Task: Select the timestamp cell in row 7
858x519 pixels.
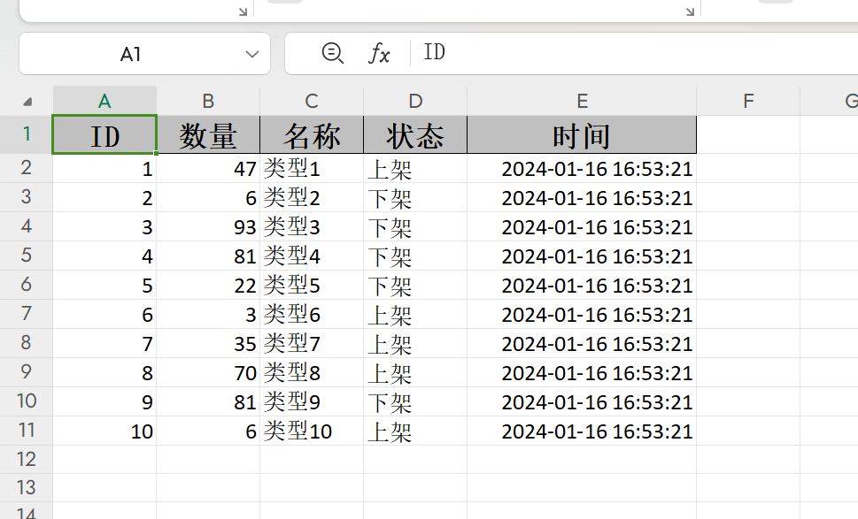Action: point(582,314)
